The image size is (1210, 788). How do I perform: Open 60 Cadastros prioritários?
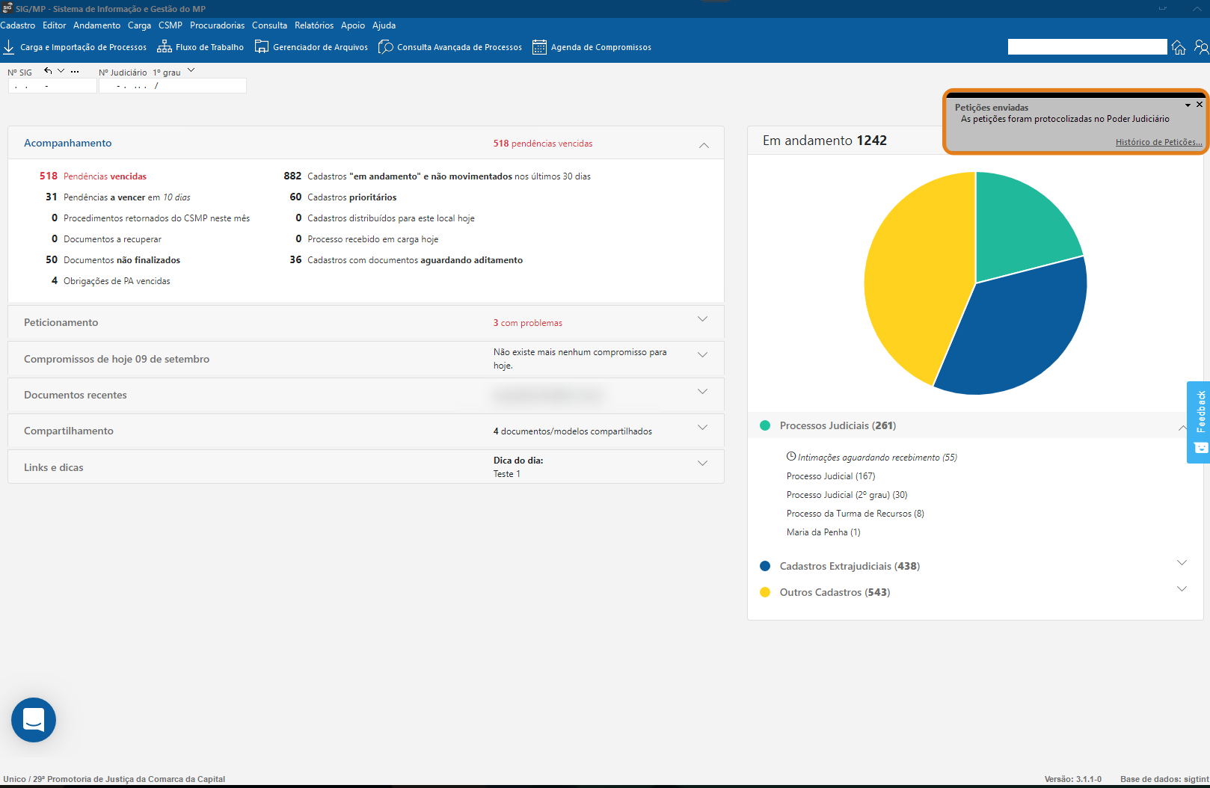(x=343, y=197)
